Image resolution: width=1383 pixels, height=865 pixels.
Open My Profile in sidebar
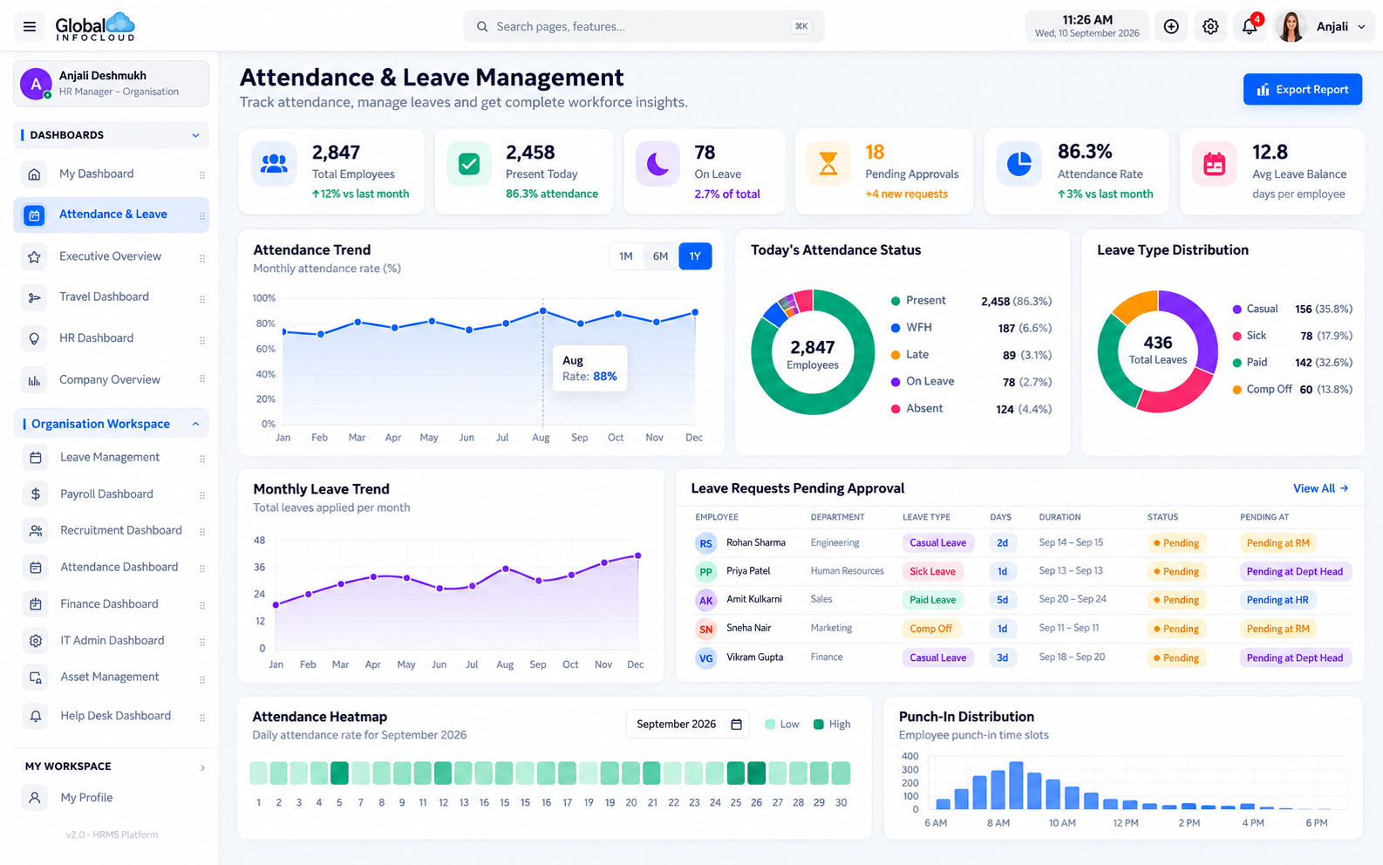coord(111,798)
